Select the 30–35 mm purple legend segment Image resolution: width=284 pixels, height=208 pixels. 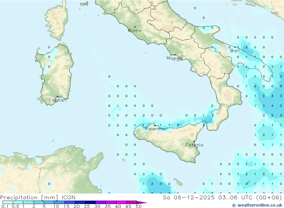pos(101,202)
